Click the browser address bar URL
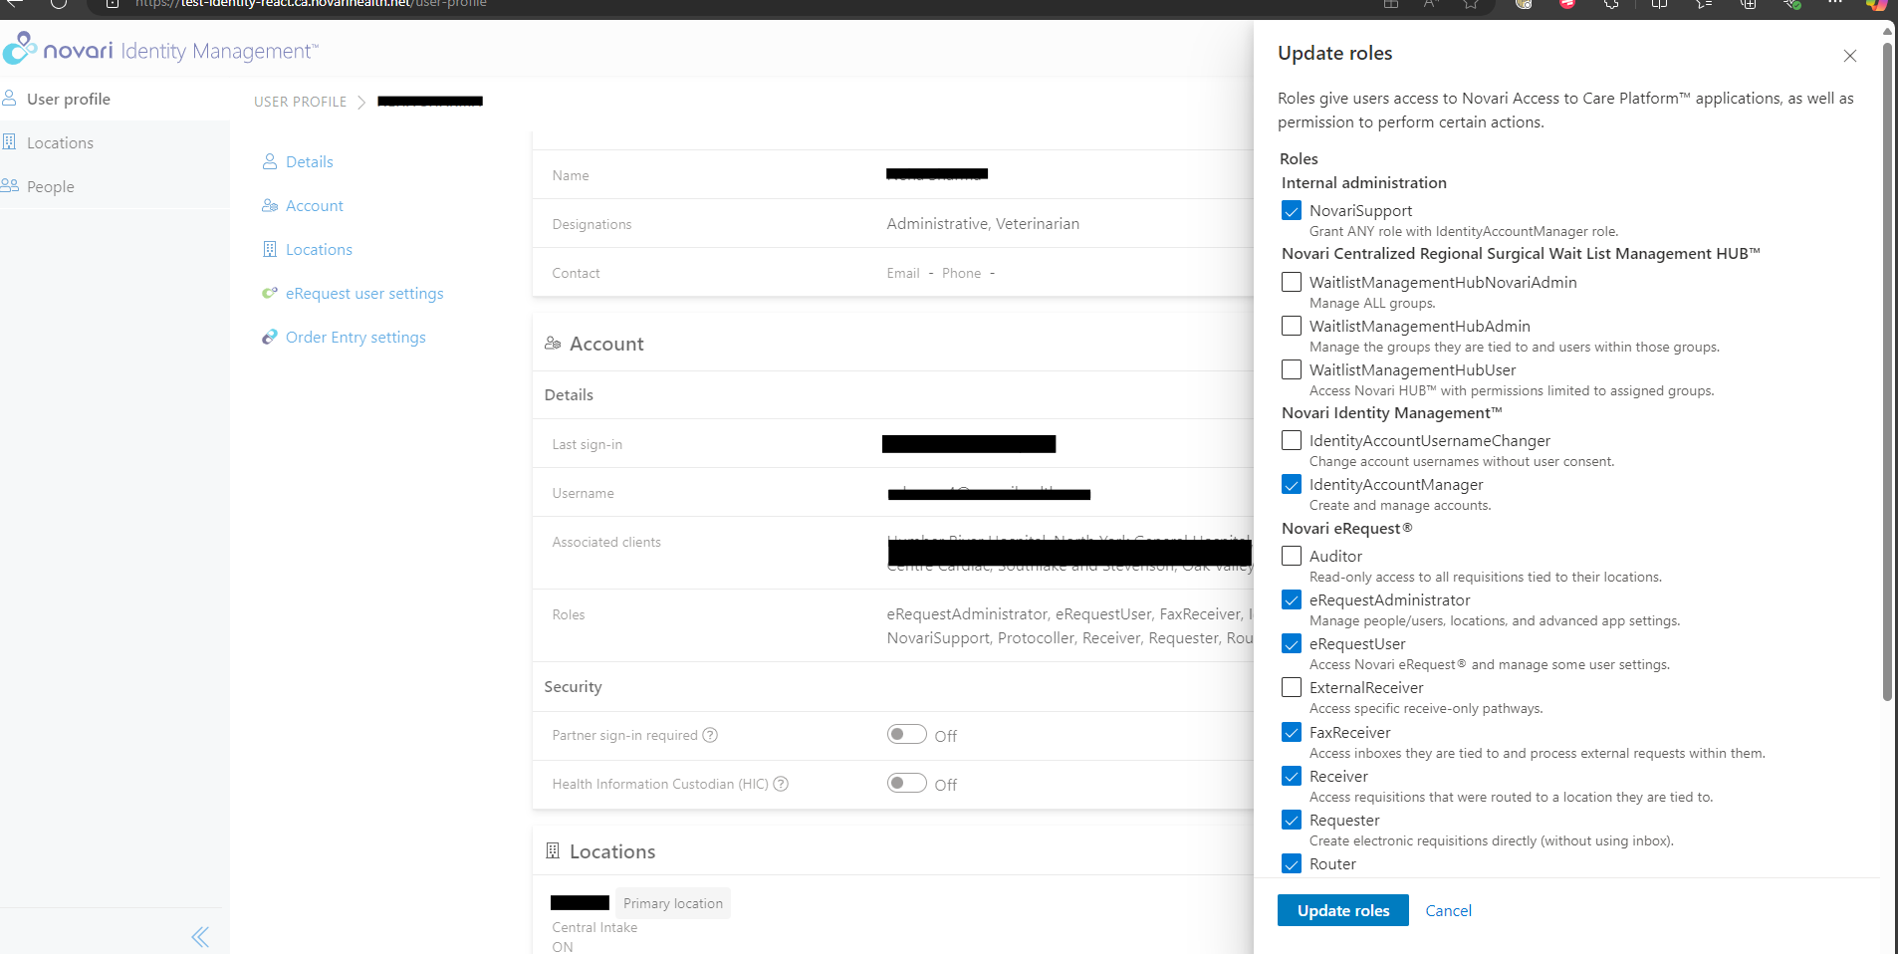This screenshot has width=1898, height=954. point(311,4)
